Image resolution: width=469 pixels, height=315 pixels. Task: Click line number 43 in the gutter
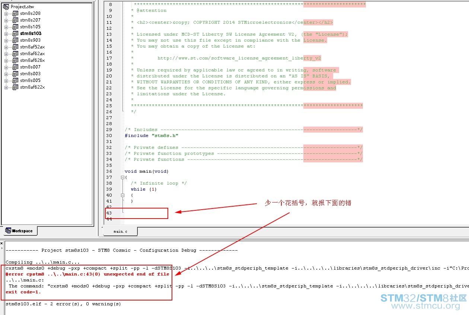click(x=109, y=213)
